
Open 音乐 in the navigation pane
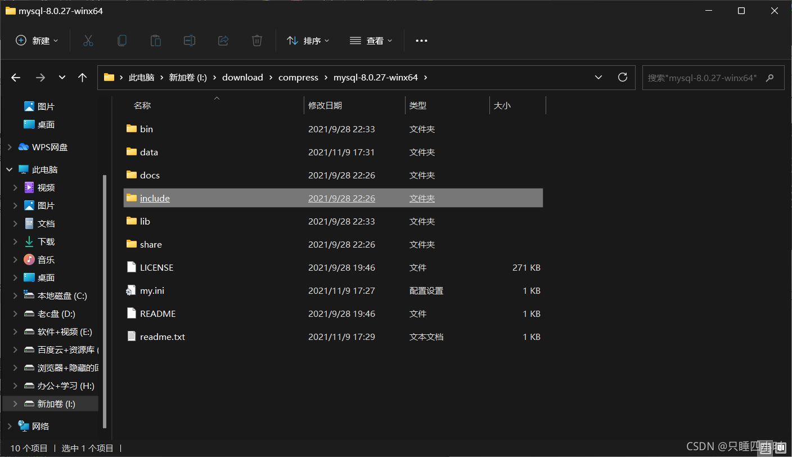39,259
